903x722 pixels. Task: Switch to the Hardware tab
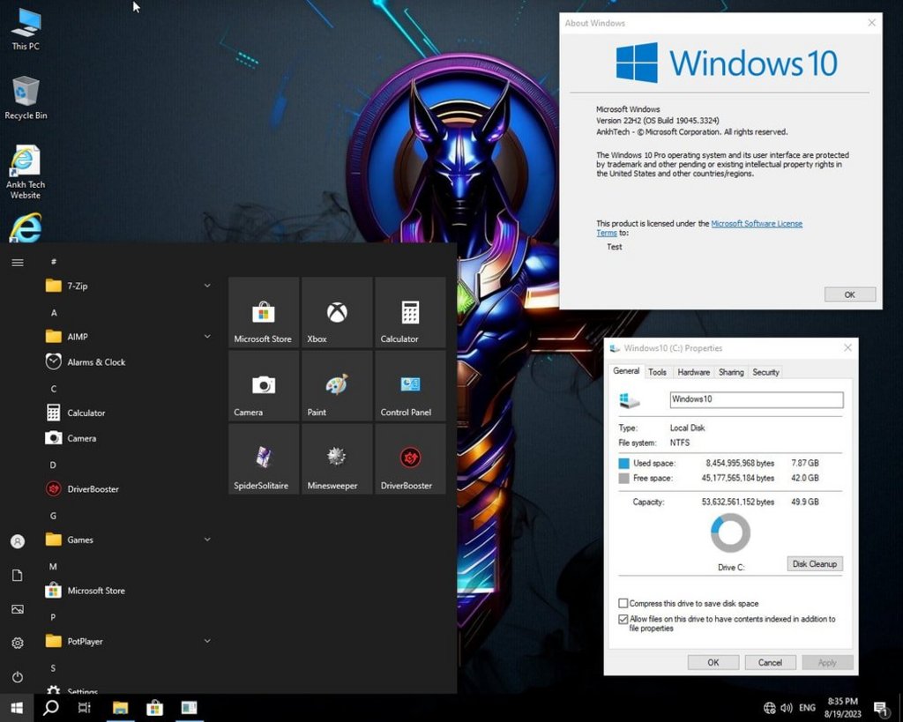(x=693, y=372)
